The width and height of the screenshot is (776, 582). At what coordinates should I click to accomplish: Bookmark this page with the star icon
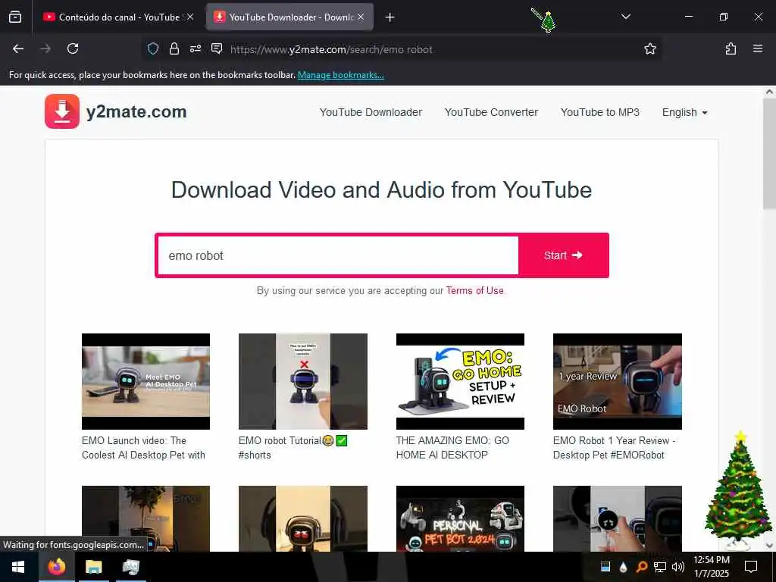click(649, 48)
